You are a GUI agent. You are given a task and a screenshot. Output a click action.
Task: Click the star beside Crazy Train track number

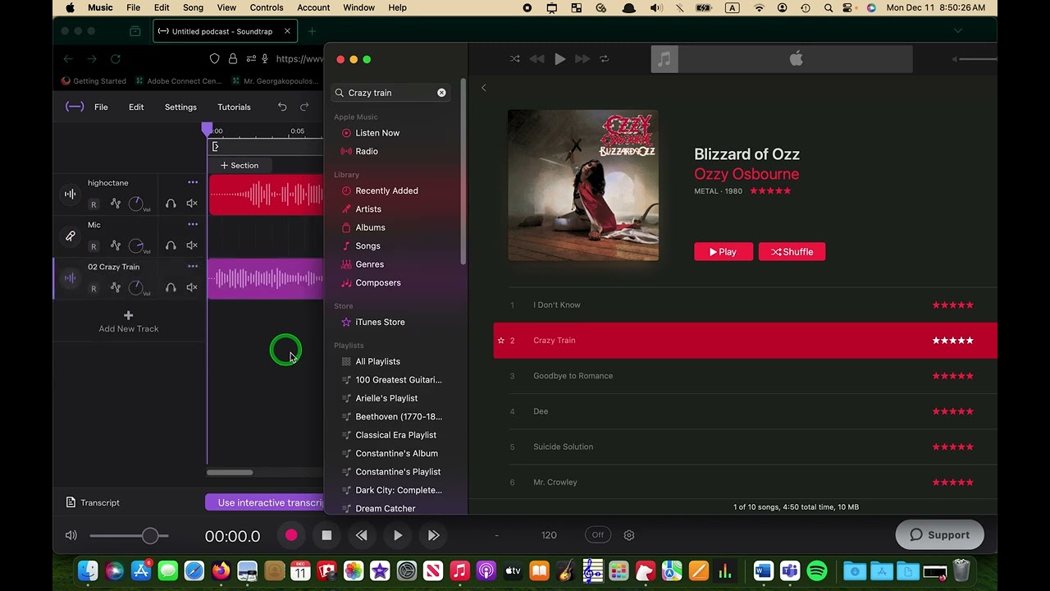pos(501,341)
